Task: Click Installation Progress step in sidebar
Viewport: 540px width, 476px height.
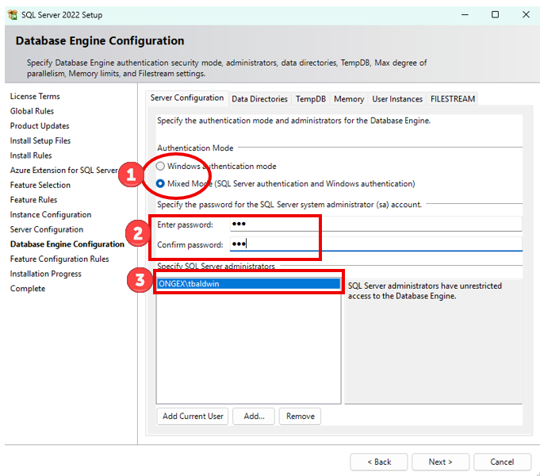Action: pyautogui.click(x=45, y=274)
